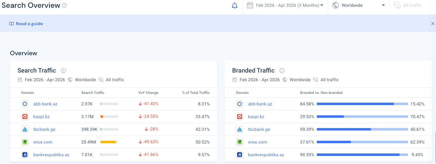
Task: Click abb-bank.az favicon in Branded Traffic table
Action: pyautogui.click(x=240, y=104)
